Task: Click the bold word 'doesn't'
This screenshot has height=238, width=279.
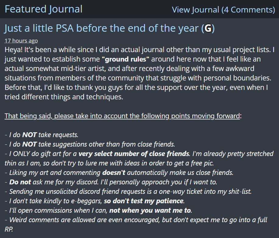Action: (114, 173)
